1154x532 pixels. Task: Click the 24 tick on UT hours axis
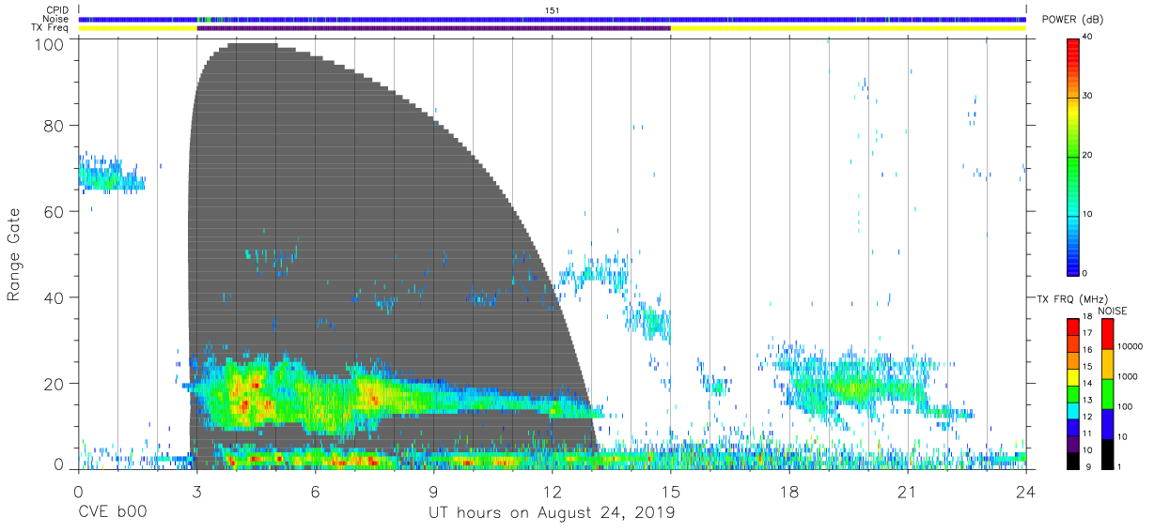click(x=1026, y=491)
